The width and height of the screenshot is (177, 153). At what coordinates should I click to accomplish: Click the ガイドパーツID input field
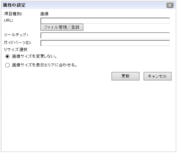pos(105,43)
